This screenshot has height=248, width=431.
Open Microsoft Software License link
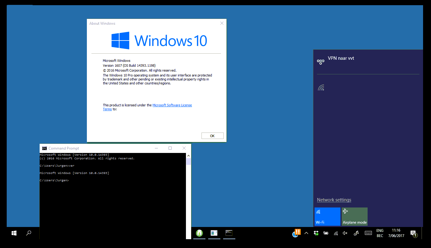coord(172,105)
